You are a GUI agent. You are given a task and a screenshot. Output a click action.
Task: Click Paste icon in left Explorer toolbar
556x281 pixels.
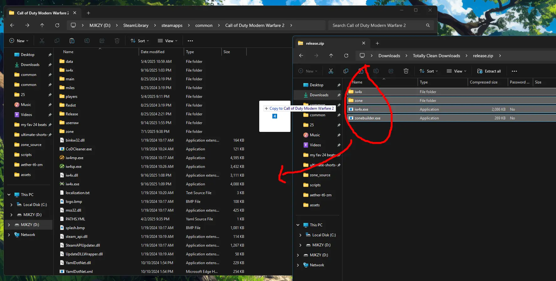click(x=72, y=41)
